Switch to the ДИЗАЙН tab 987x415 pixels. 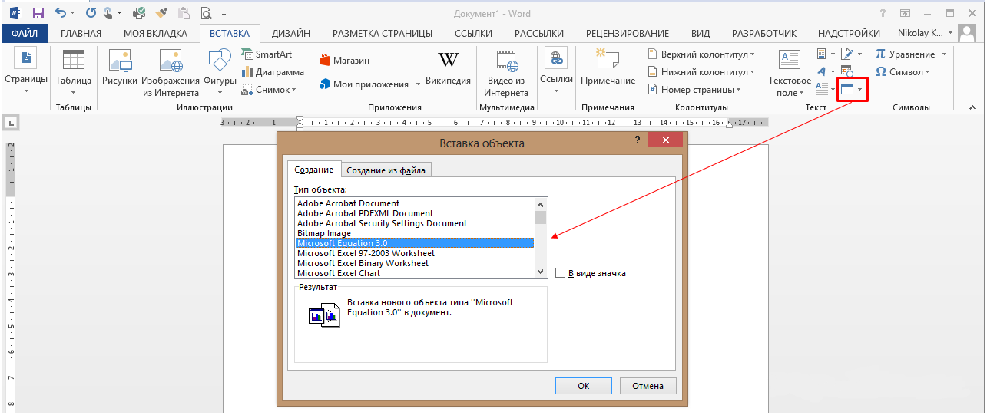point(291,33)
